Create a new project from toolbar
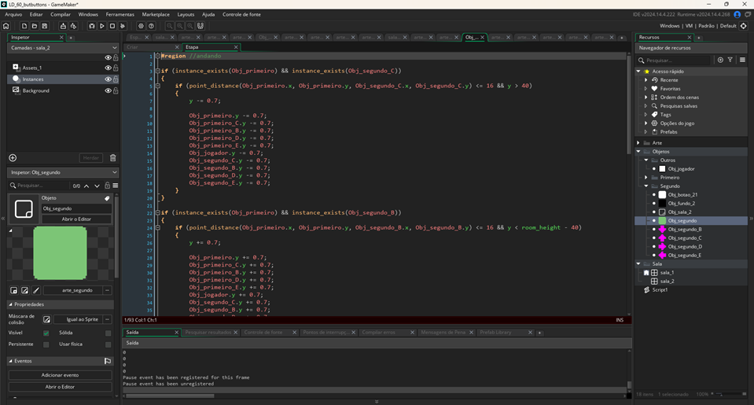Viewport: 754px width, 405px height. [x=24, y=26]
